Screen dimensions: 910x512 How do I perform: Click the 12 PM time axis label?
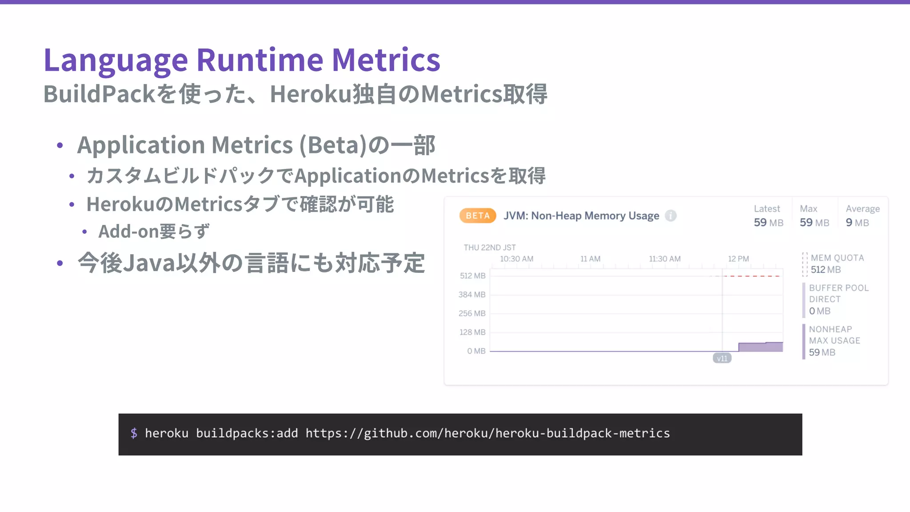point(738,259)
